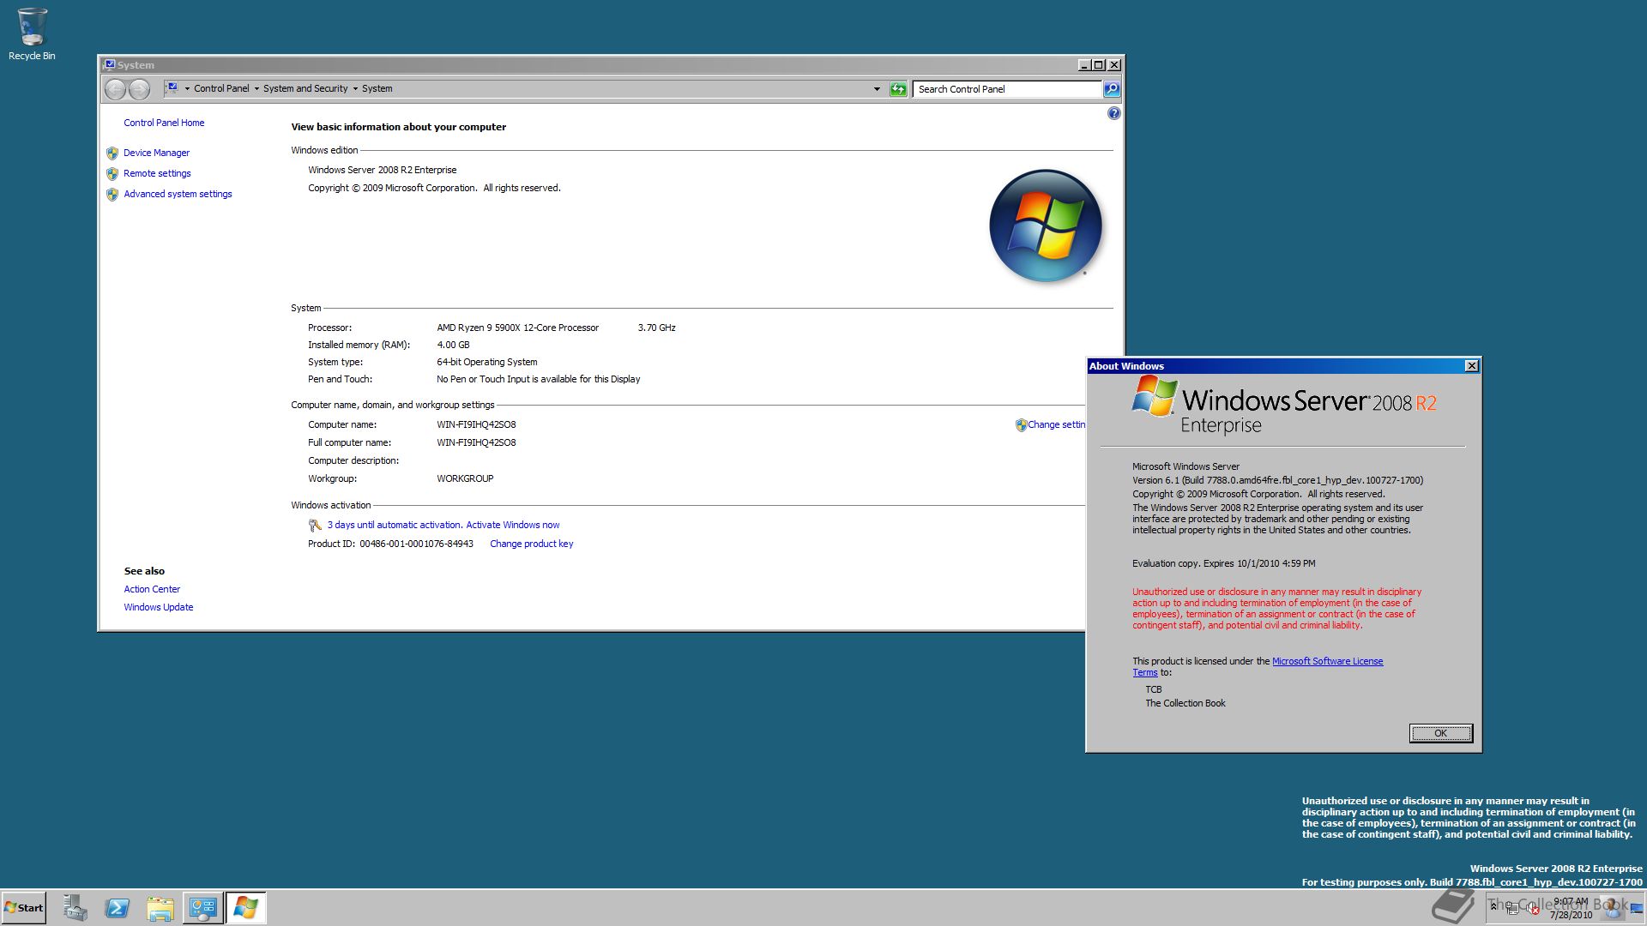This screenshot has width=1647, height=926.
Task: Click the search magnifier icon
Action: [x=1112, y=89]
